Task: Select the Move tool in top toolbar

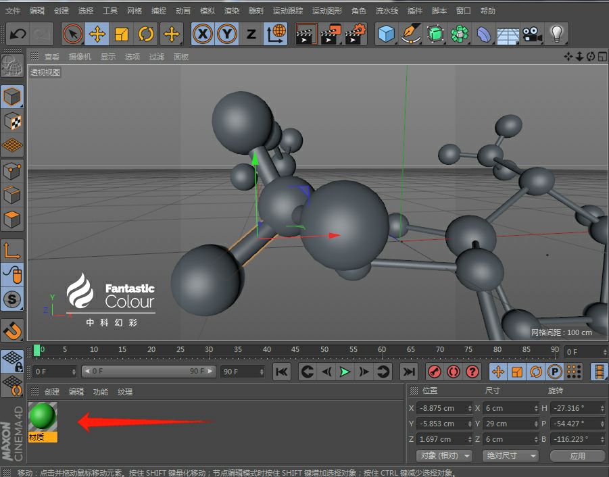Action: point(97,34)
